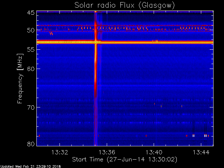Click the '13:40' time tick label

154,152
